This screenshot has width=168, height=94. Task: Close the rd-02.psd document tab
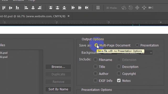click(x=69, y=16)
